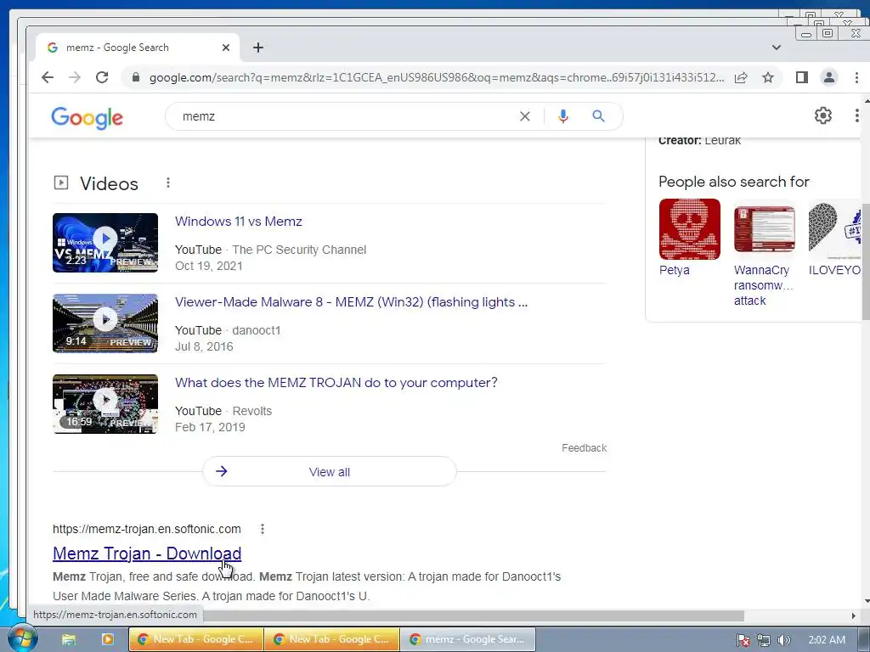The width and height of the screenshot is (870, 652).
Task: Open volume tray icon
Action: [x=784, y=640]
